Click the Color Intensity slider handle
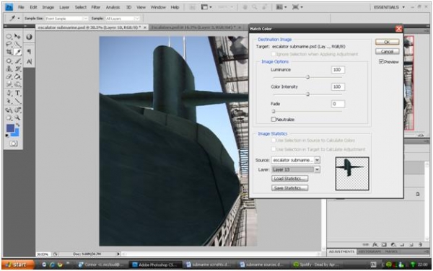Image resolution: width=433 pixels, height=271 pixels. tap(307, 94)
